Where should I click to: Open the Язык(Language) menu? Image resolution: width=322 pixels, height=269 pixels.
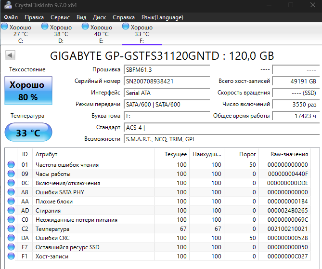(x=162, y=17)
